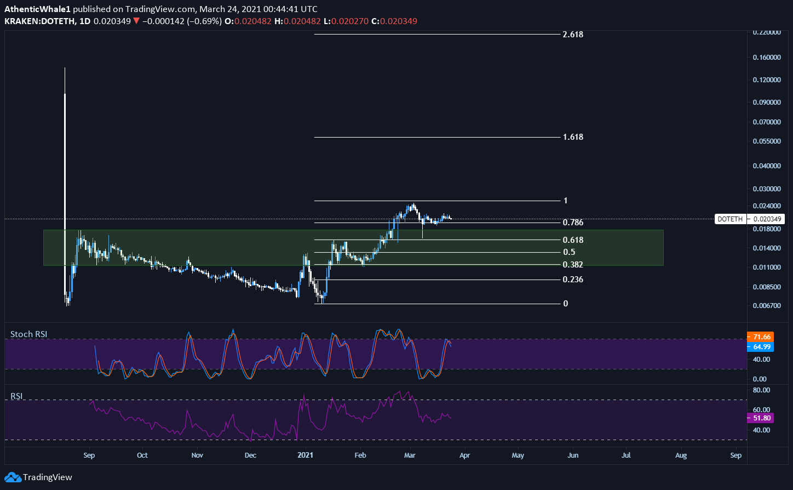Click the 80.00 RSI scale label

[x=762, y=390]
